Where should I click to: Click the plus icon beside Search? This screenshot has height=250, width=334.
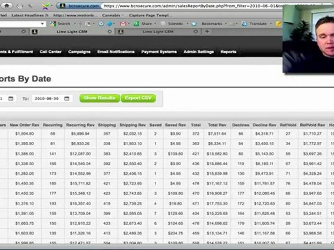(x=80, y=24)
